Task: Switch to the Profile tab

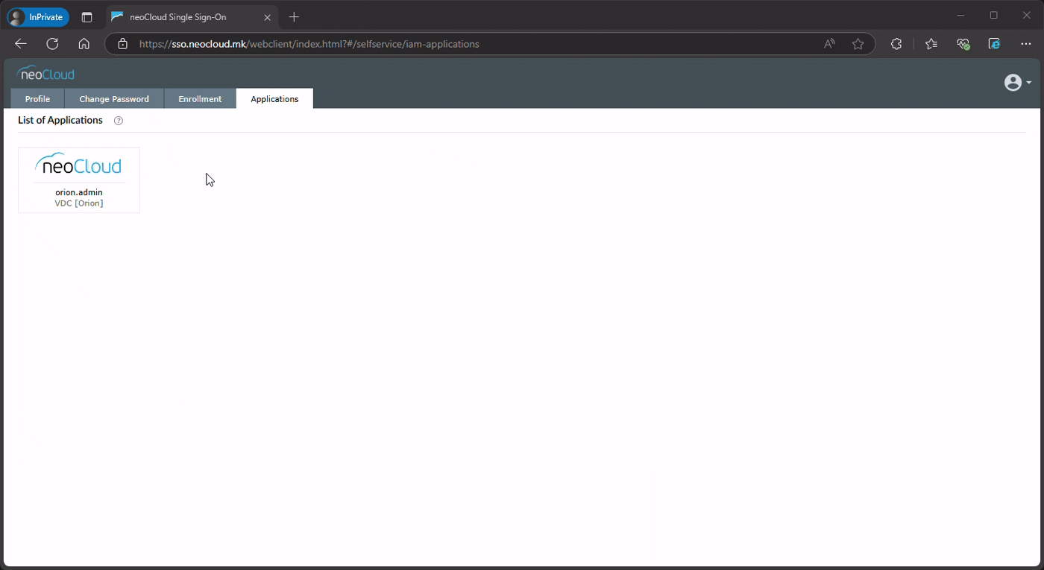Action: [x=37, y=99]
